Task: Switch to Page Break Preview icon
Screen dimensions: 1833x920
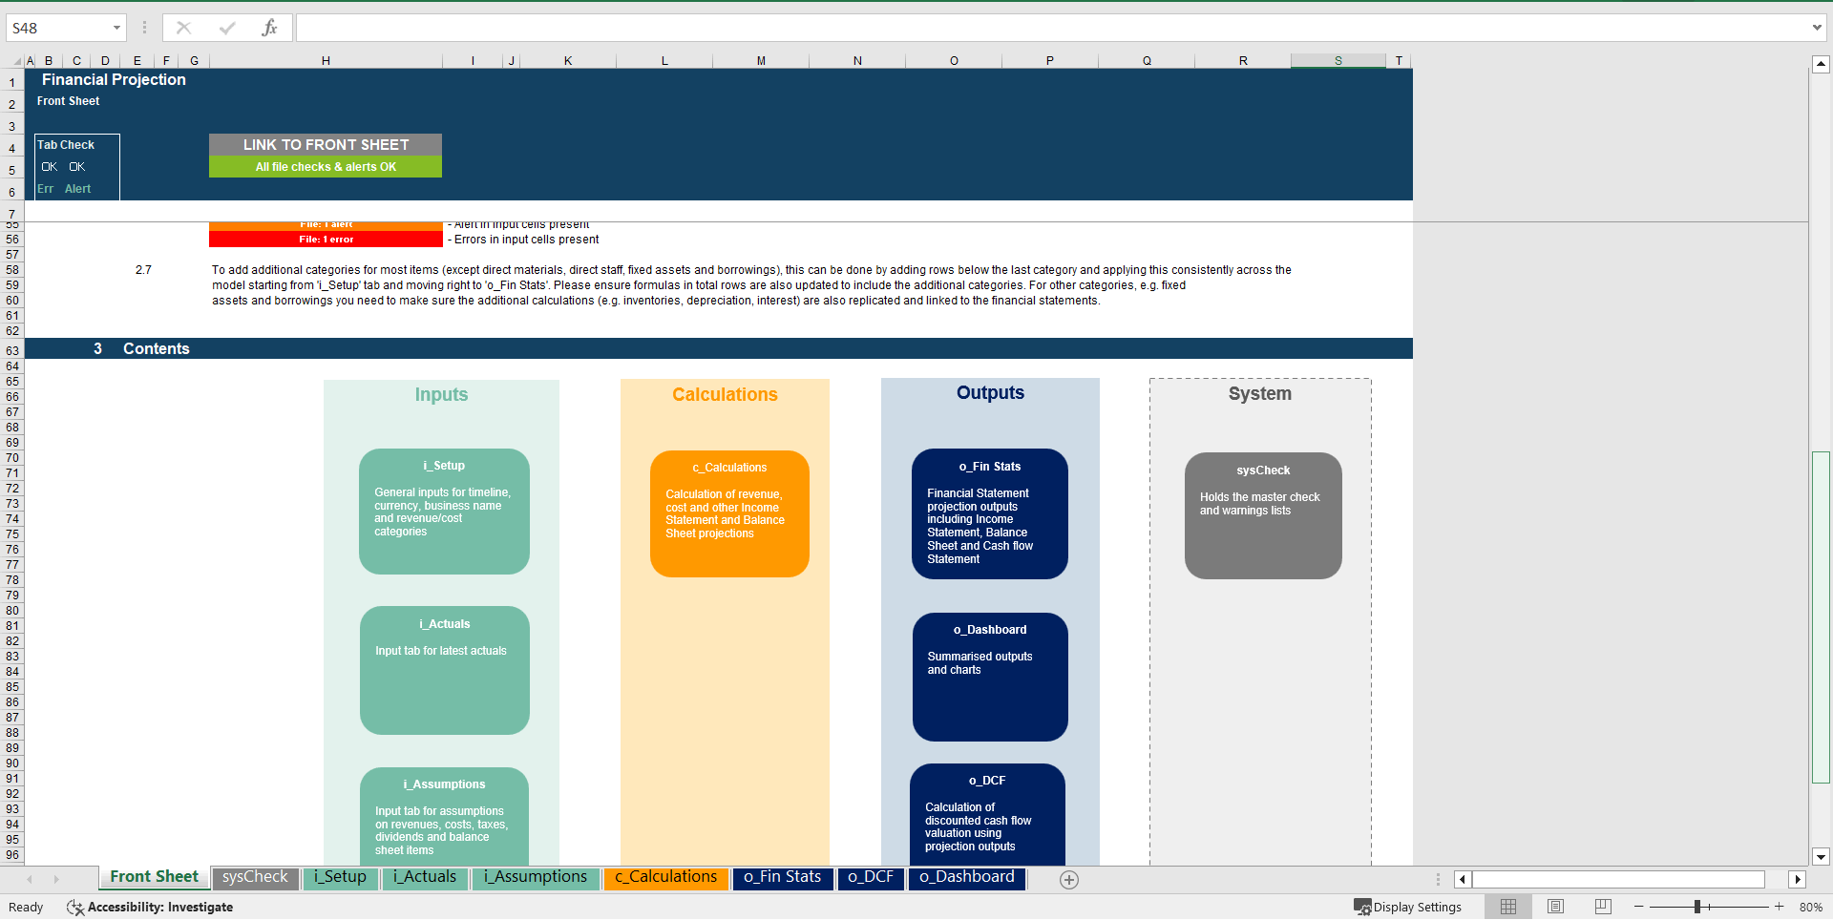Action: pos(1603,907)
